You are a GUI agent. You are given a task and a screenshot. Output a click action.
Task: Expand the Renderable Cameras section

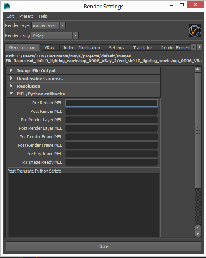[84, 79]
